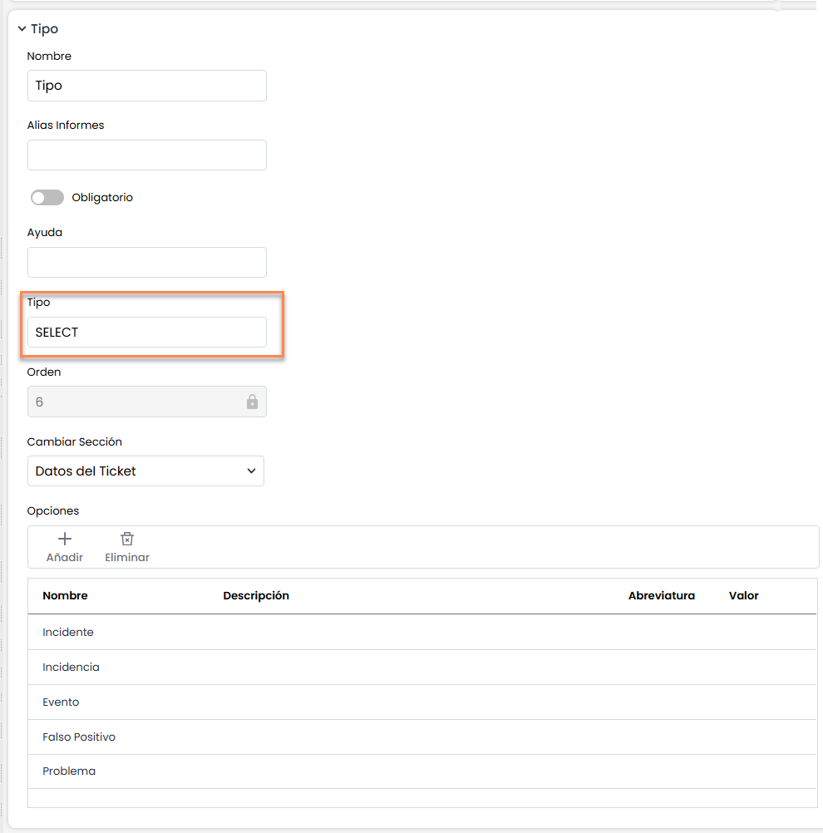Click the Descripción column header

point(256,596)
